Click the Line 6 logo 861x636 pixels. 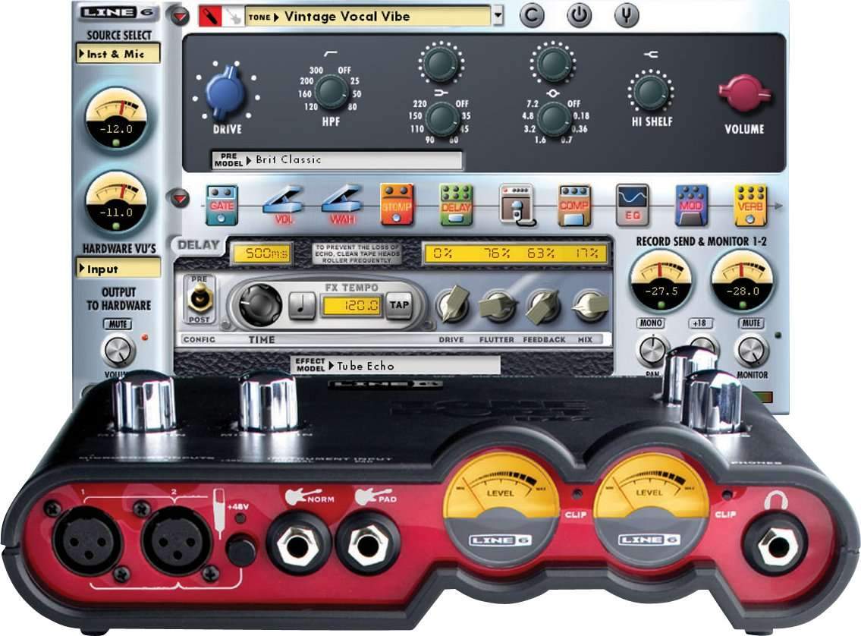[118, 12]
